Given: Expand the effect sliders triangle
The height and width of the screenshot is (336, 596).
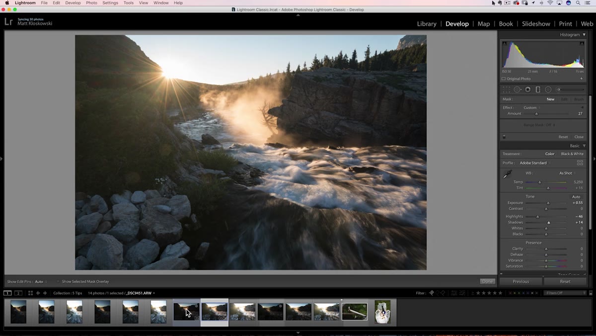Looking at the screenshot, I should 583,107.
